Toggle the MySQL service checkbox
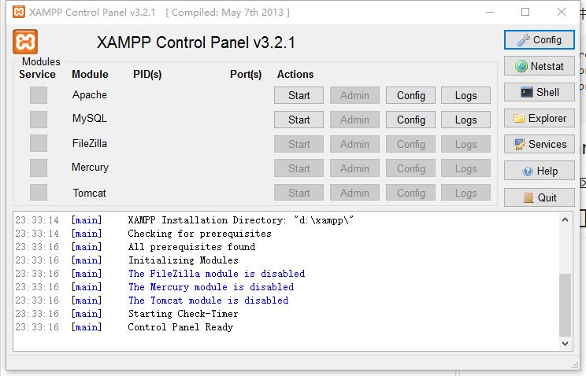This screenshot has width=586, height=376. click(x=39, y=120)
